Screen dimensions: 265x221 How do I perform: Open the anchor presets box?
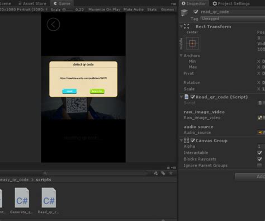click(192, 44)
